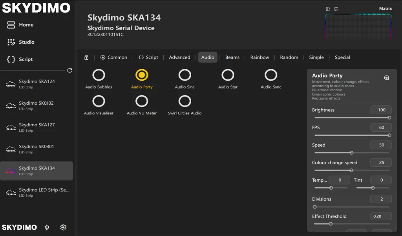Click the magnifier icon in Audio Party panel
Image resolution: width=402 pixels, height=236 pixels.
pos(387,78)
